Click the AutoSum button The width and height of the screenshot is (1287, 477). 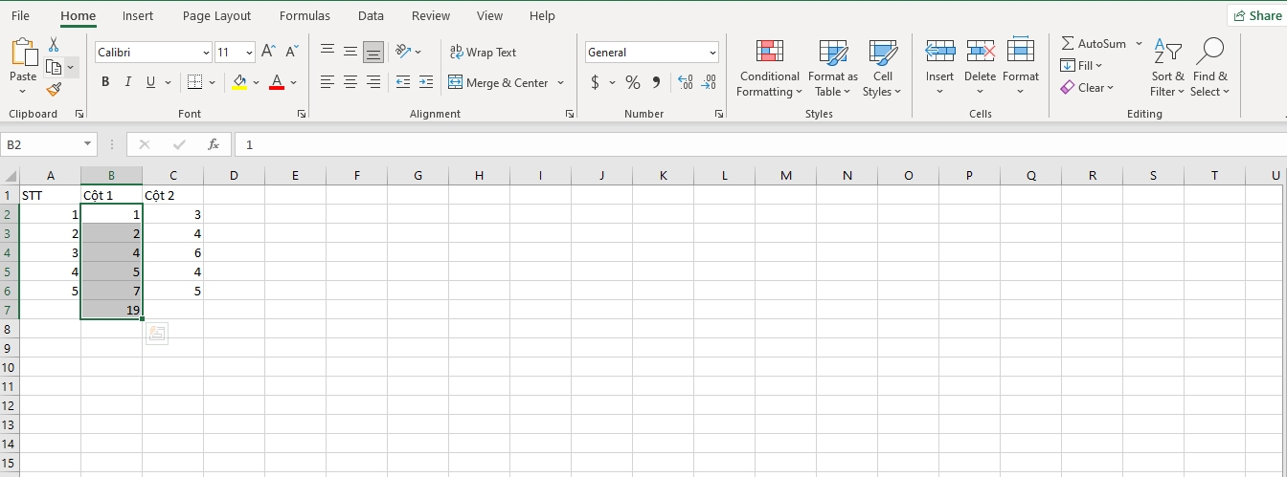click(x=1094, y=43)
